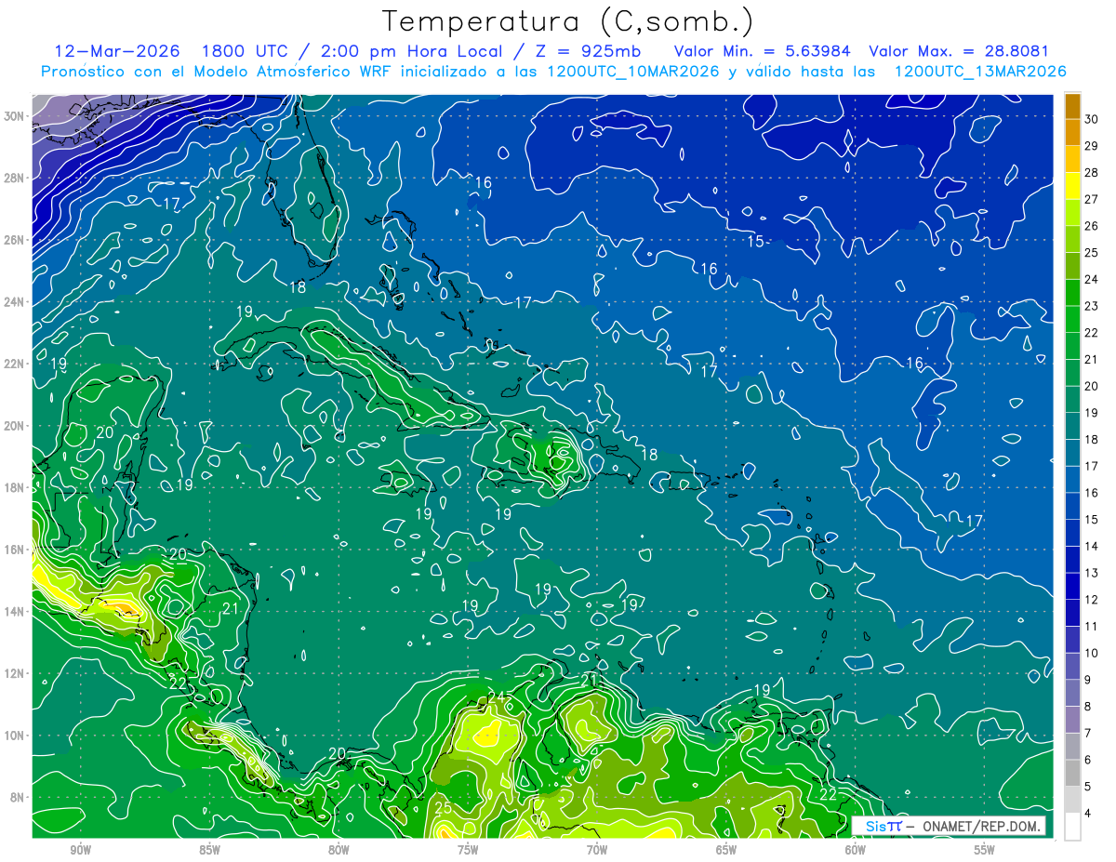Click the legend label 4 at the color bar bottom

coord(1088,815)
